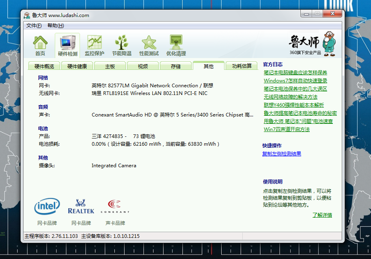Screen dimensions: 371x259
Task: Open the 节能降温 energy saving icon
Action: coord(122,45)
